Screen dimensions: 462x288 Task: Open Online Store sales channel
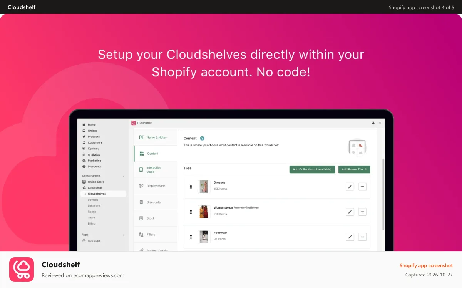(x=96, y=182)
